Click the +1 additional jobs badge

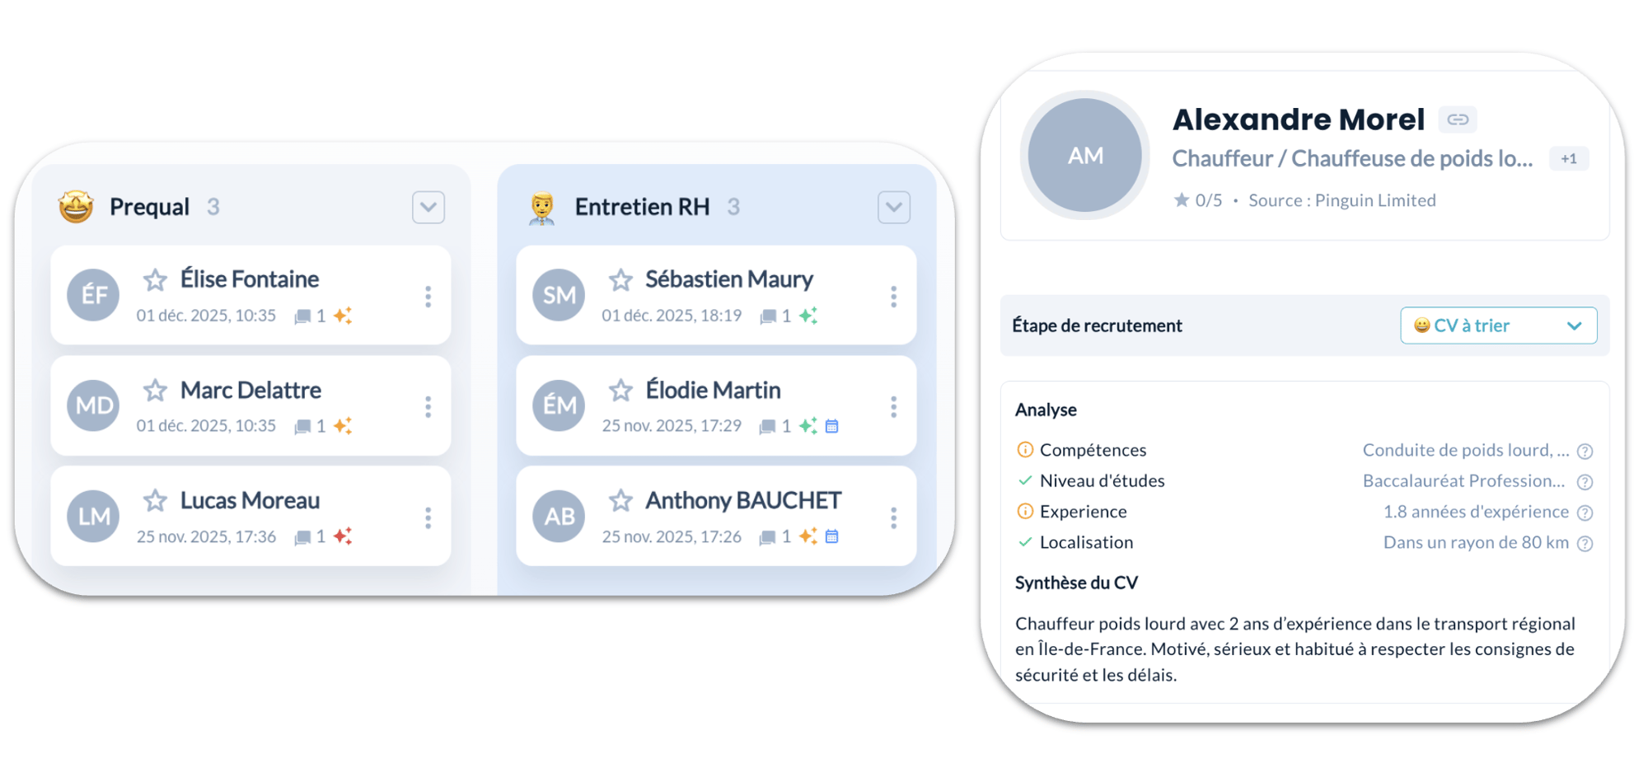point(1569,159)
